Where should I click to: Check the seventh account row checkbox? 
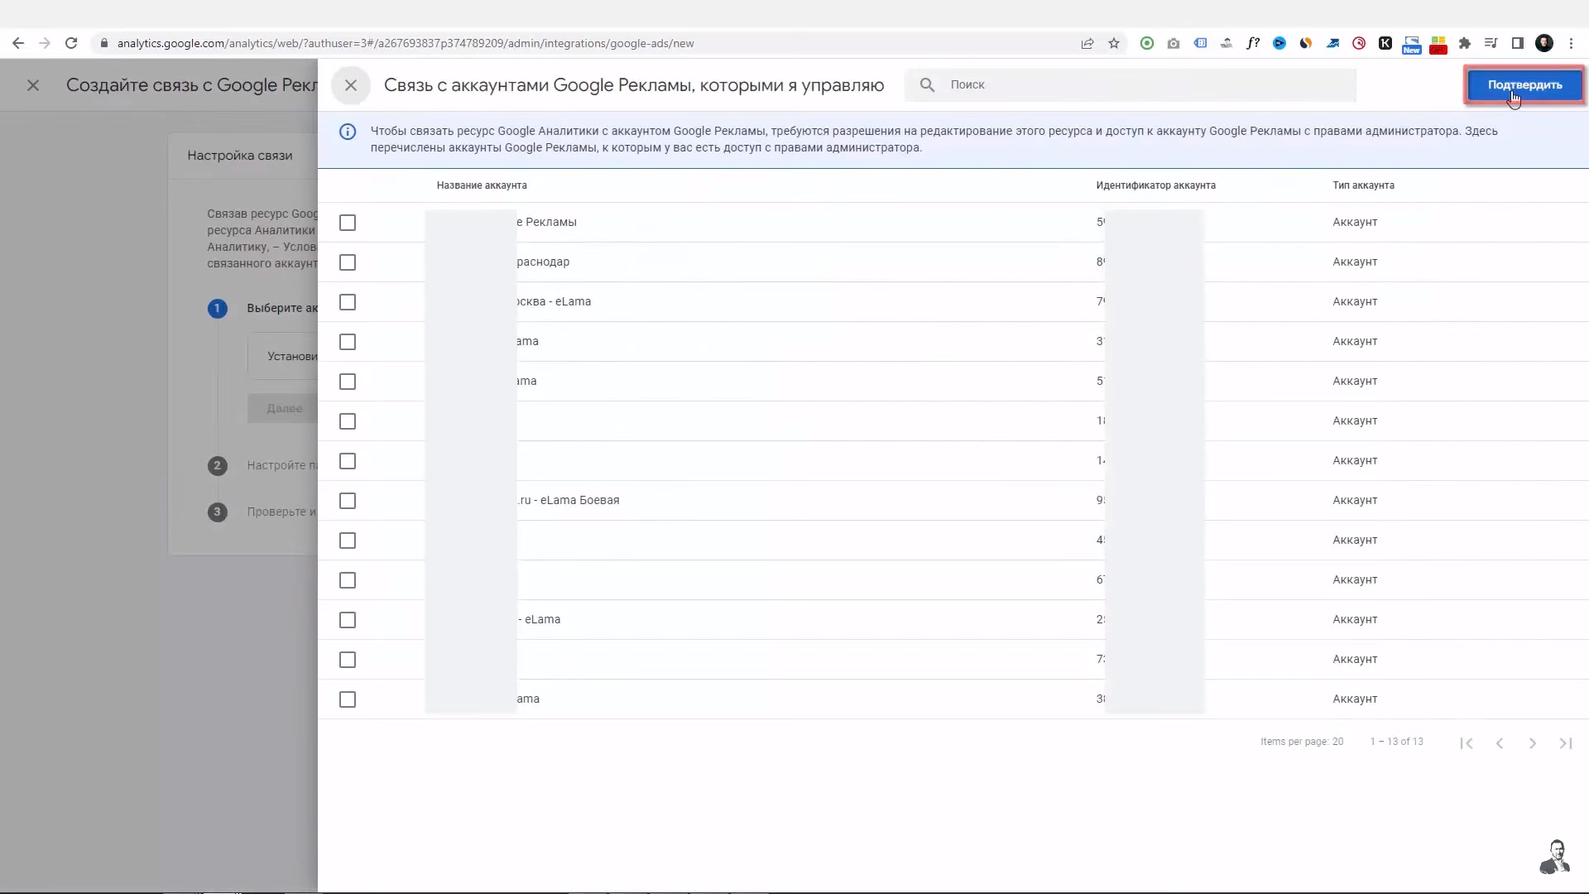[x=348, y=461]
